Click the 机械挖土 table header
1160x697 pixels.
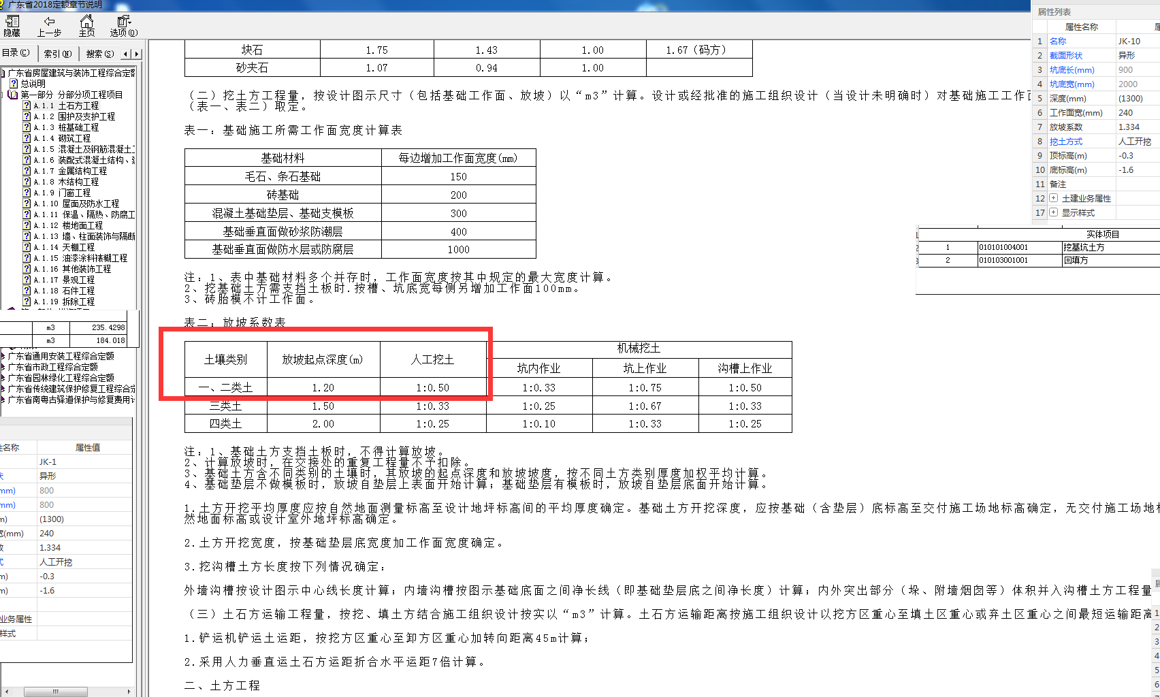pos(639,348)
